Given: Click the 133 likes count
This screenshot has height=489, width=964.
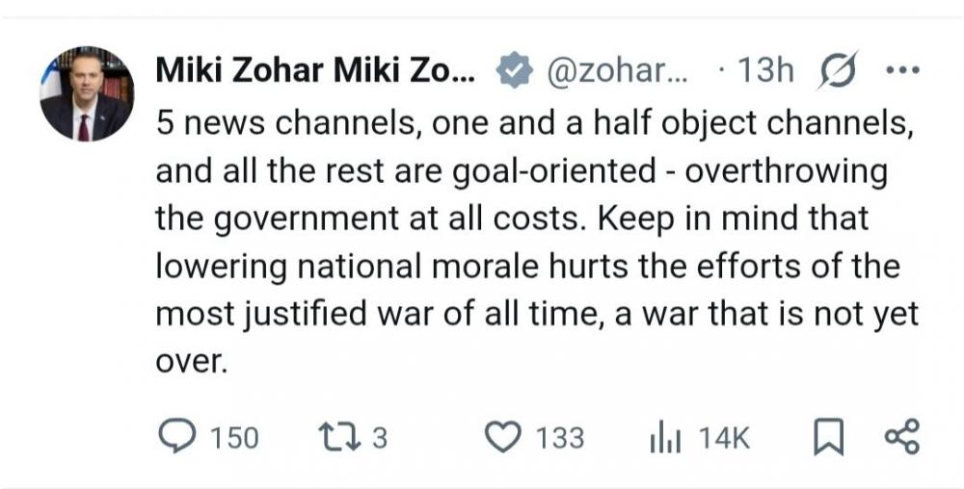Looking at the screenshot, I should point(559,439).
